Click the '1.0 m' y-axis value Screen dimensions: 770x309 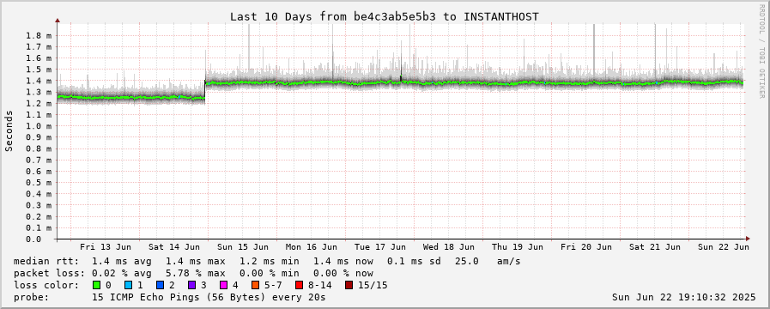[39, 126]
